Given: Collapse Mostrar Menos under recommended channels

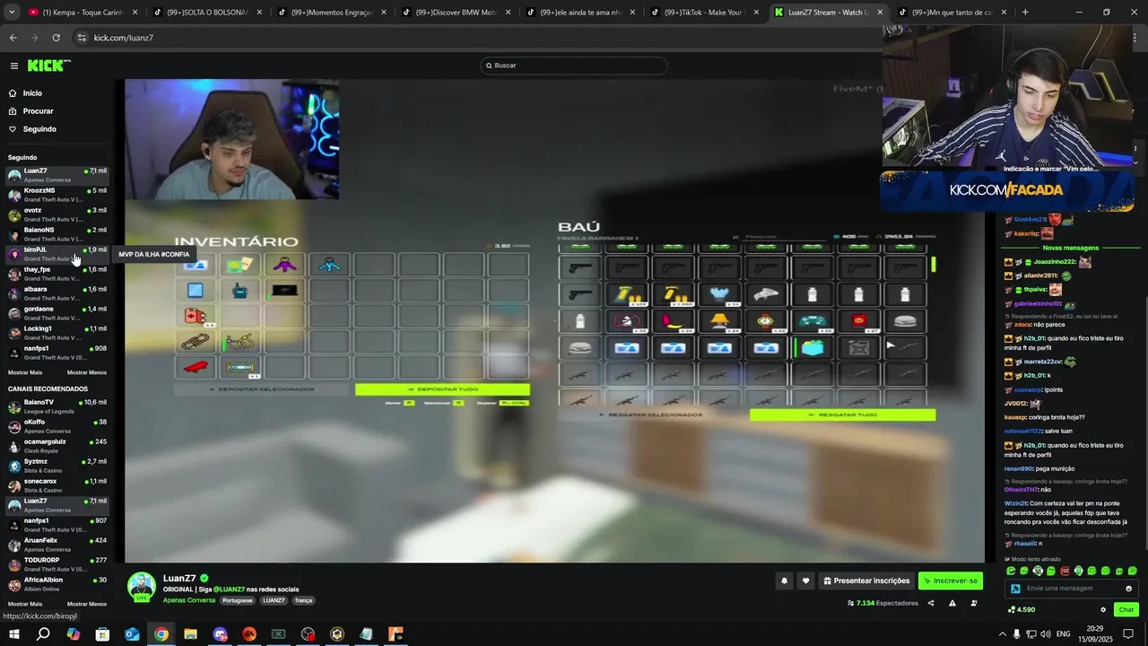Looking at the screenshot, I should tap(87, 604).
